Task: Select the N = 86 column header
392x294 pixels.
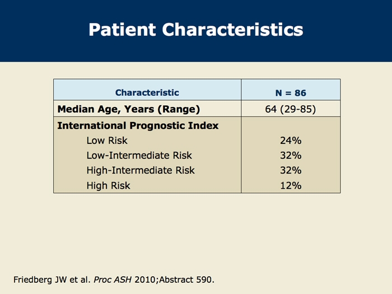Action: [x=291, y=93]
